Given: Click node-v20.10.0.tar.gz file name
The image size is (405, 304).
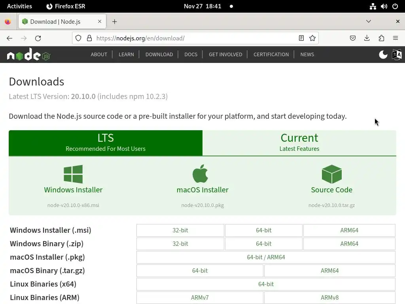Looking at the screenshot, I should pyautogui.click(x=332, y=205).
